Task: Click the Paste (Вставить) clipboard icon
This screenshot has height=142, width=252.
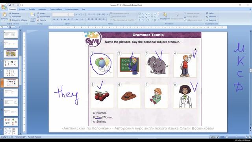Action: pos(4,15)
